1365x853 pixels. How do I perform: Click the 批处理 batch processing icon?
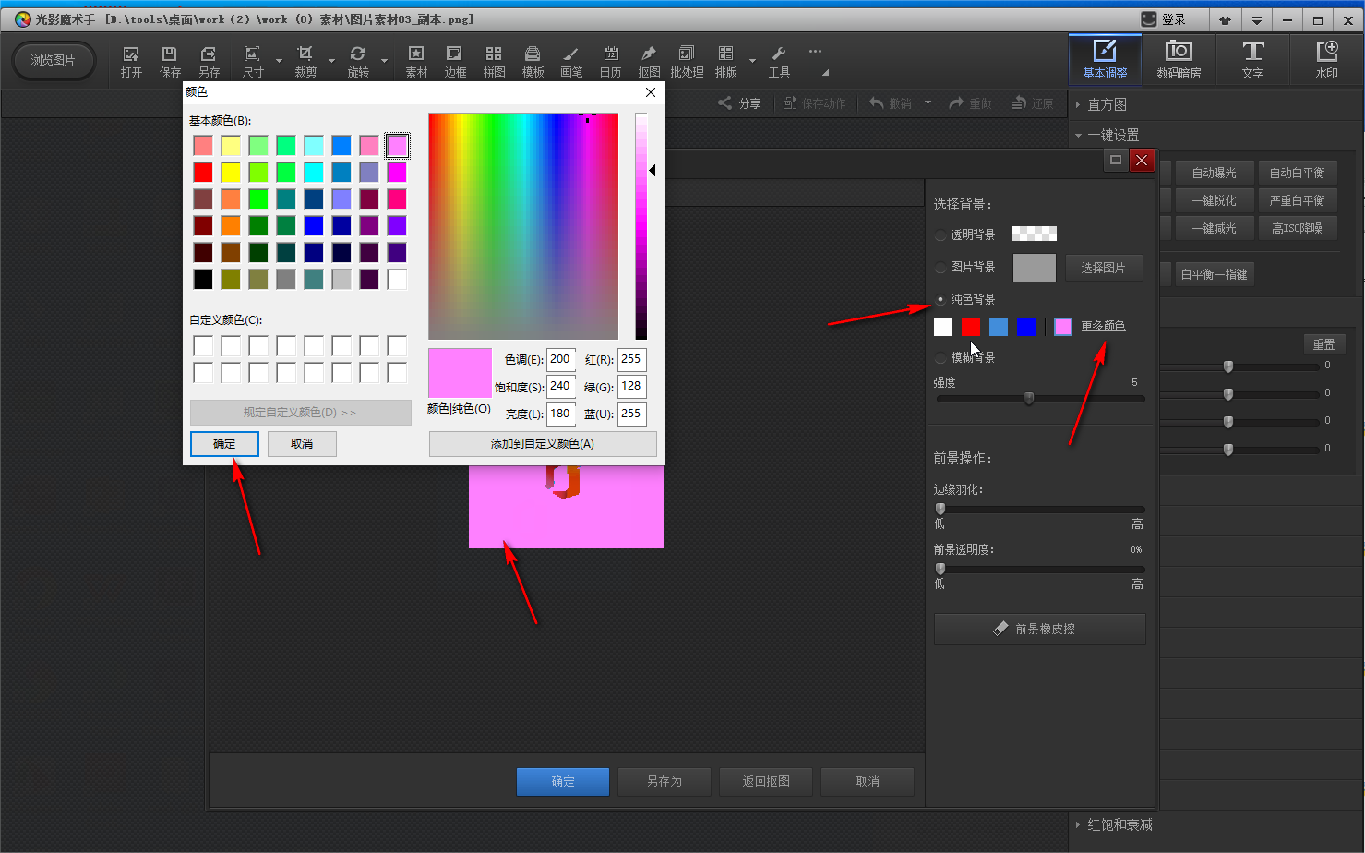[x=687, y=61]
